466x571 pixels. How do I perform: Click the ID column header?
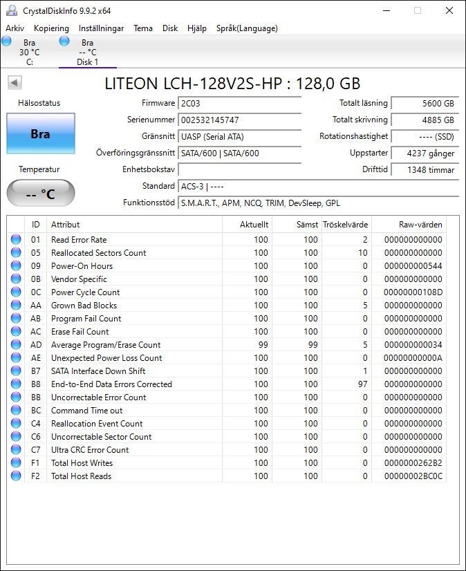coord(36,224)
